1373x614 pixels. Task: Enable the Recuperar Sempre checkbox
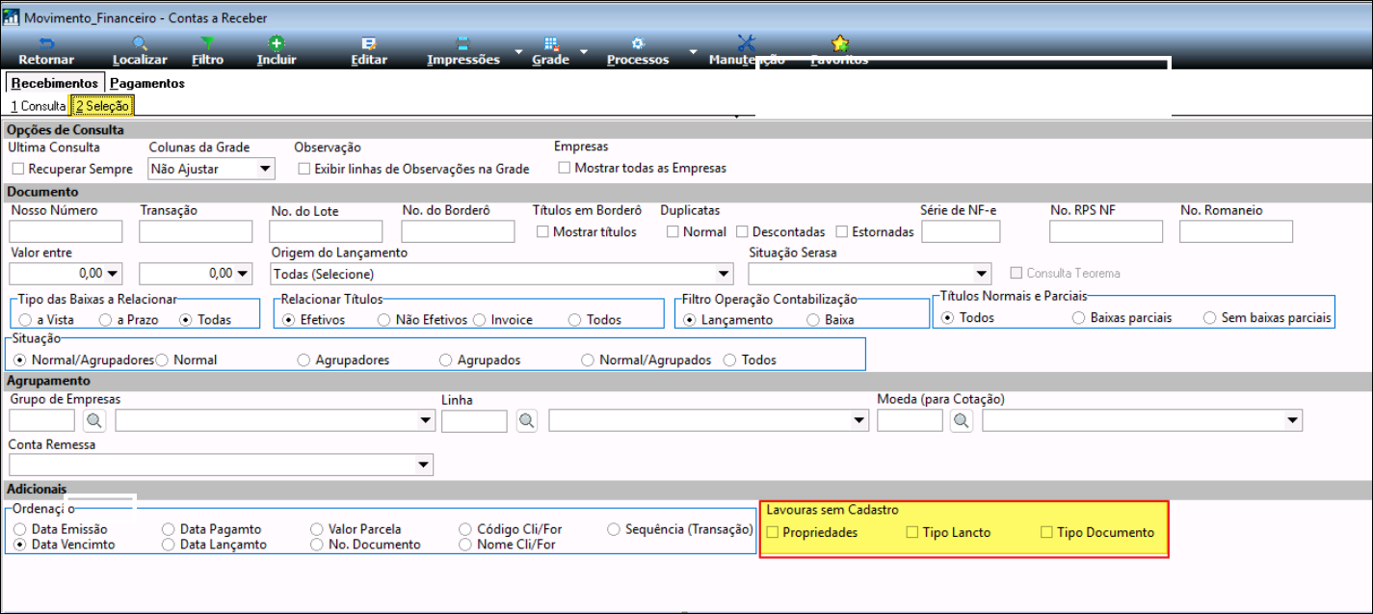tap(18, 169)
